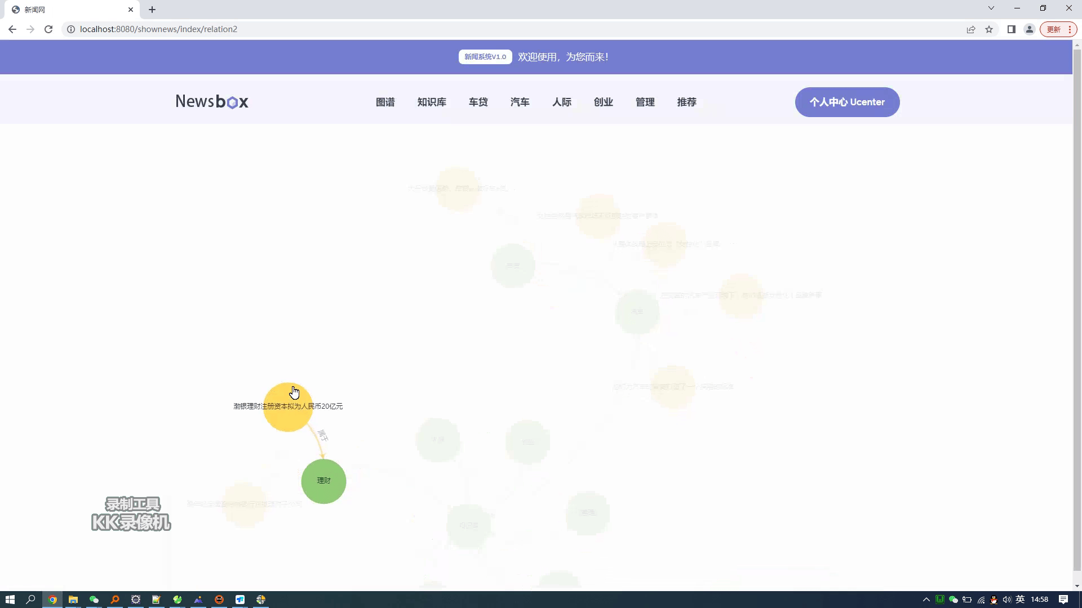Viewport: 1082px width, 608px height.
Task: Click the 个人中心 Ucenter button
Action: 847,102
